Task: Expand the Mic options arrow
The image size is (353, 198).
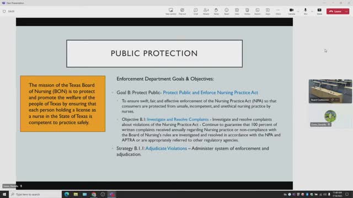Action: point(312,12)
